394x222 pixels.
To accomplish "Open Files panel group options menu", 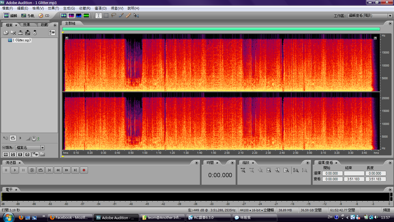I will pos(55,25).
